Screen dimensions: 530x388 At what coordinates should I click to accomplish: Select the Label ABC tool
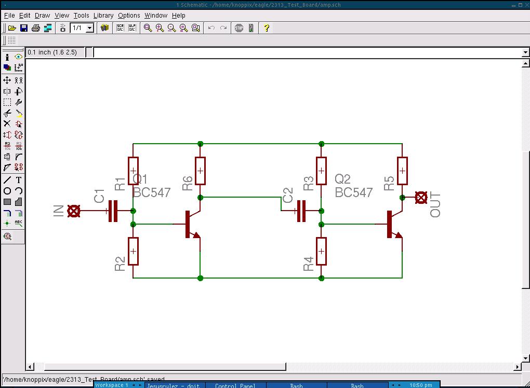click(19, 223)
